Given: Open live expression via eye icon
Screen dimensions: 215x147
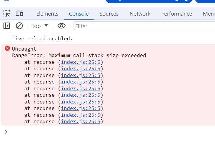Looking at the screenshot, I should 61,26.
